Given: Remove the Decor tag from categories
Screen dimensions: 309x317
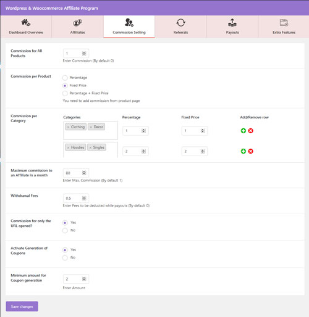Looking at the screenshot, I should point(91,127).
